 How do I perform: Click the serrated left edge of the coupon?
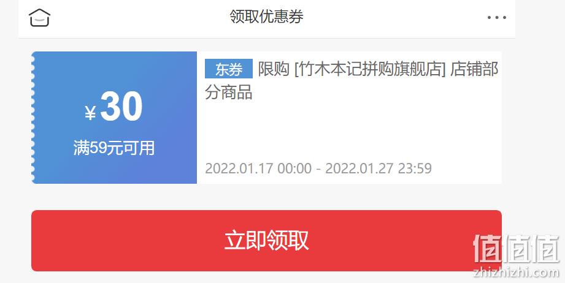click(33, 118)
